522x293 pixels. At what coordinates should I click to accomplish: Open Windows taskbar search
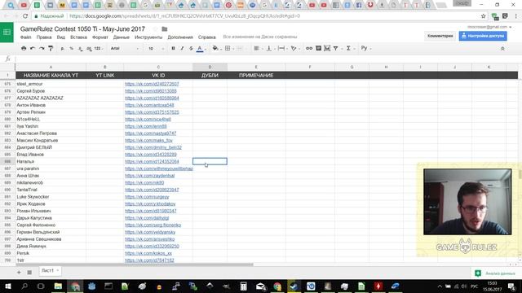pyautogui.click(x=24, y=286)
